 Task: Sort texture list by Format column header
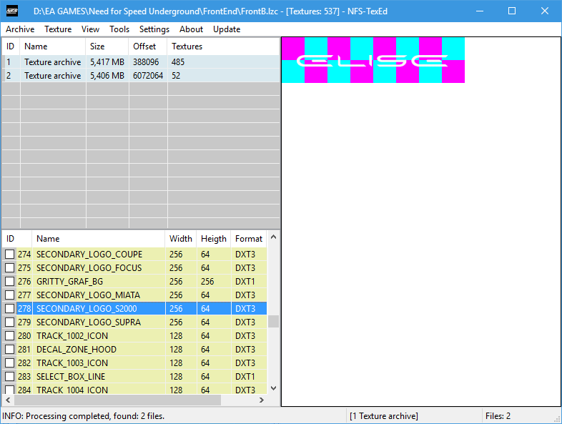click(248, 239)
